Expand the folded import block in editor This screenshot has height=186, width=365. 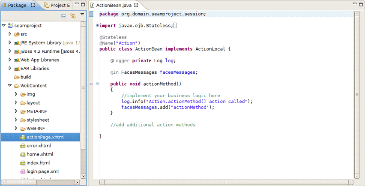(98, 26)
